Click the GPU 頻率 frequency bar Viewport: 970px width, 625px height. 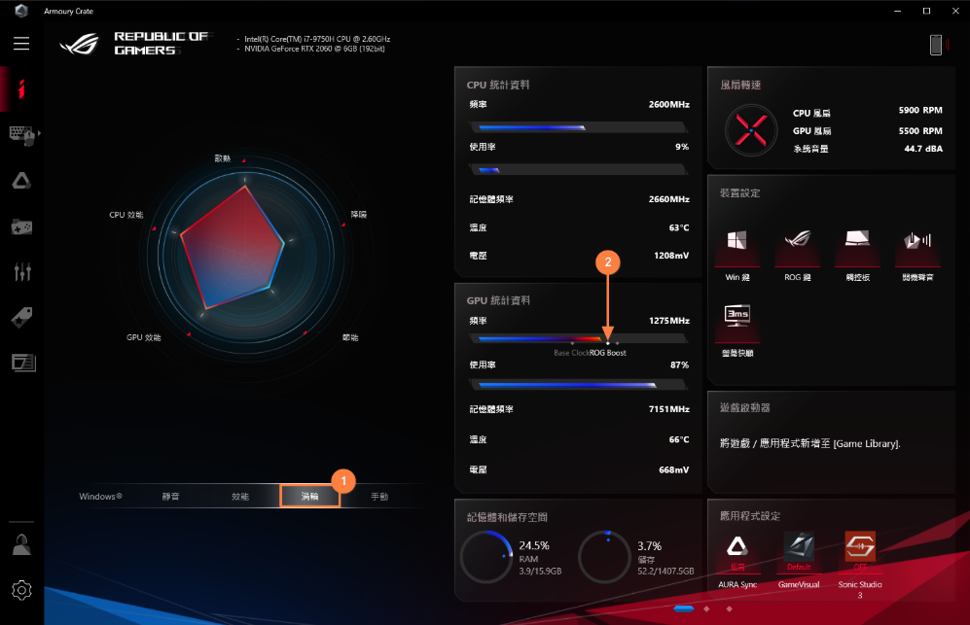click(x=579, y=338)
